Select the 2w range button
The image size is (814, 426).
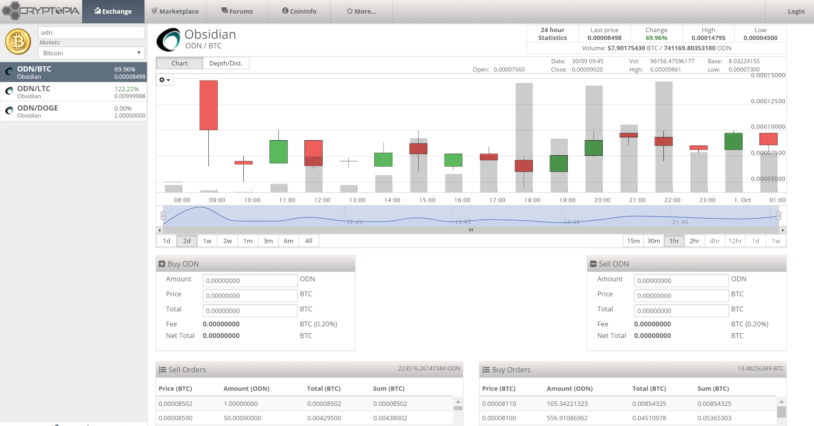pos(228,241)
